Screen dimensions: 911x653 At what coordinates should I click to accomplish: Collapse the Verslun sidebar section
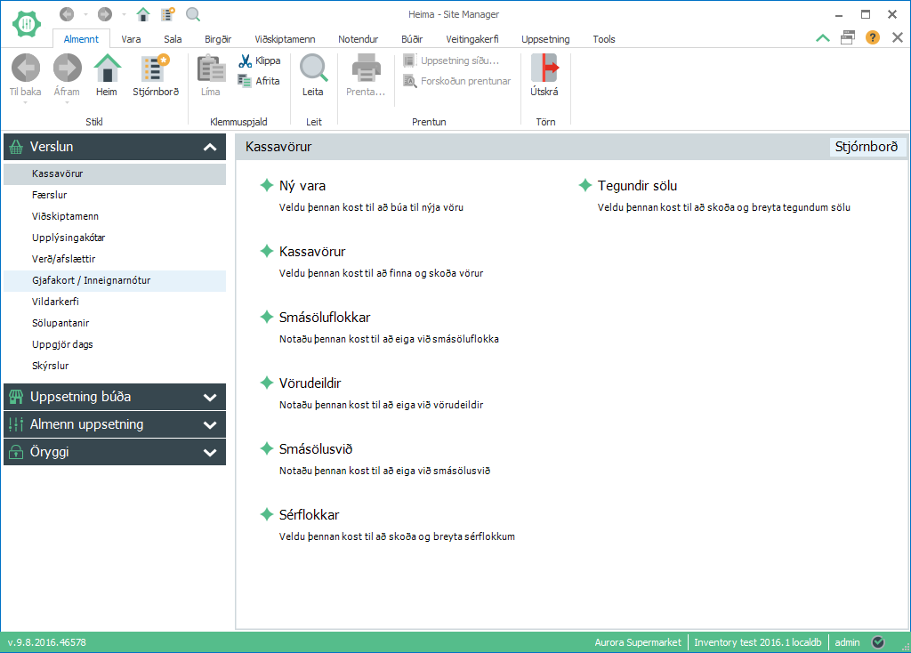pos(210,148)
